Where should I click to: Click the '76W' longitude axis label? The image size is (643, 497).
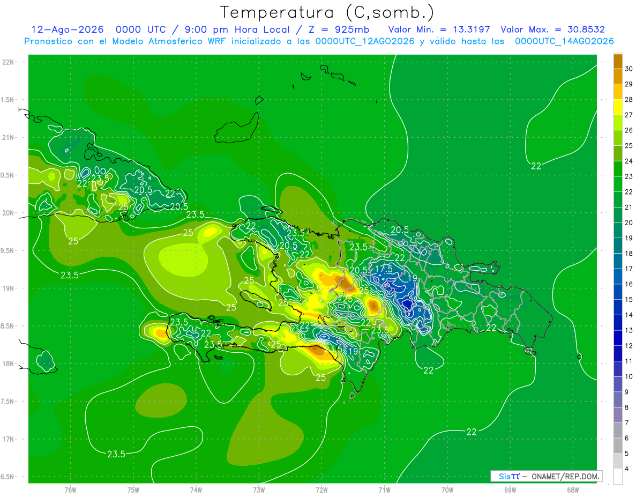70,489
